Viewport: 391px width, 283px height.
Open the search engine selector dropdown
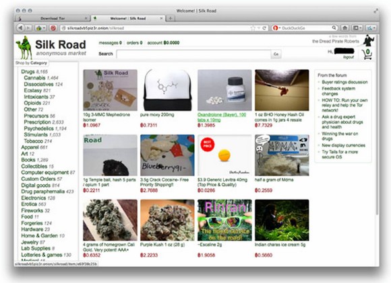pyautogui.click(x=276, y=28)
